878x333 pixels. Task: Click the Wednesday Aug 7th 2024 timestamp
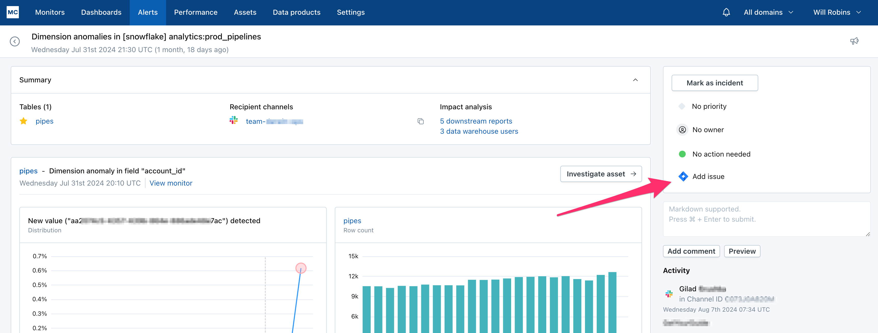click(716, 310)
